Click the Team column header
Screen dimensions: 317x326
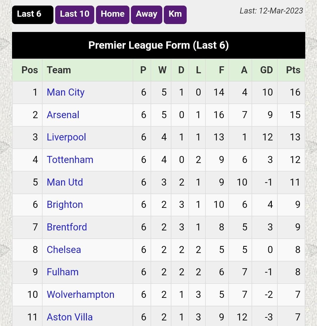pyautogui.click(x=59, y=70)
